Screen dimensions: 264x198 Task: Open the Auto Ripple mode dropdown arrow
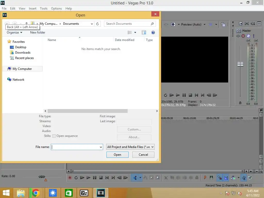pos(238,178)
